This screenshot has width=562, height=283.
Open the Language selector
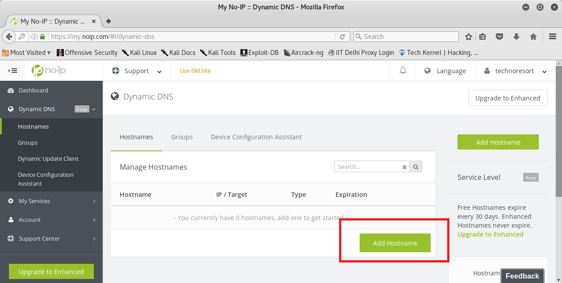[445, 71]
